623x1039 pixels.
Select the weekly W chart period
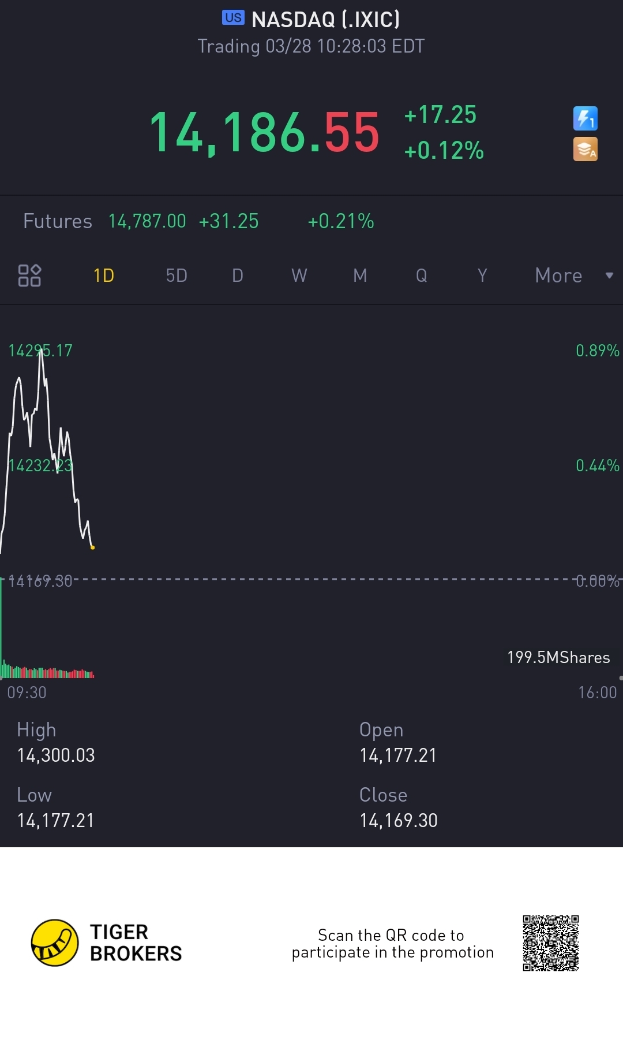pos(299,275)
